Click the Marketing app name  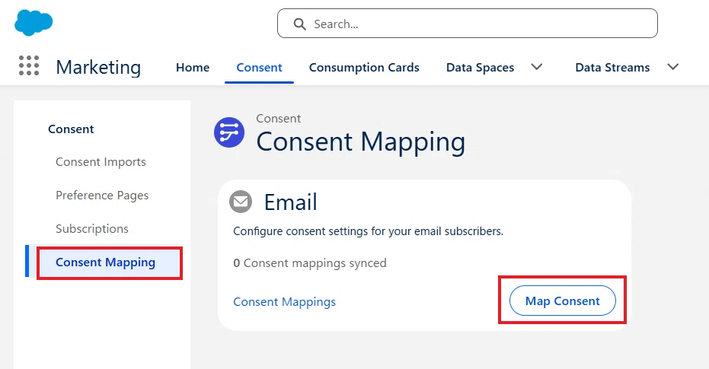pos(98,67)
